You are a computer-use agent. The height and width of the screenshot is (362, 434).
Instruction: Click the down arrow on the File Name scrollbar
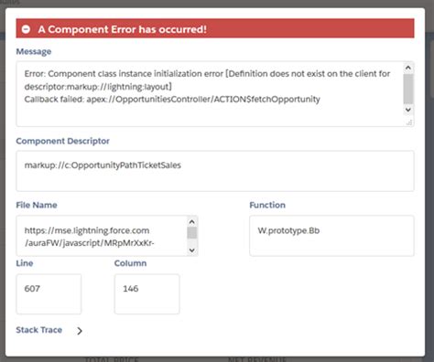192,250
